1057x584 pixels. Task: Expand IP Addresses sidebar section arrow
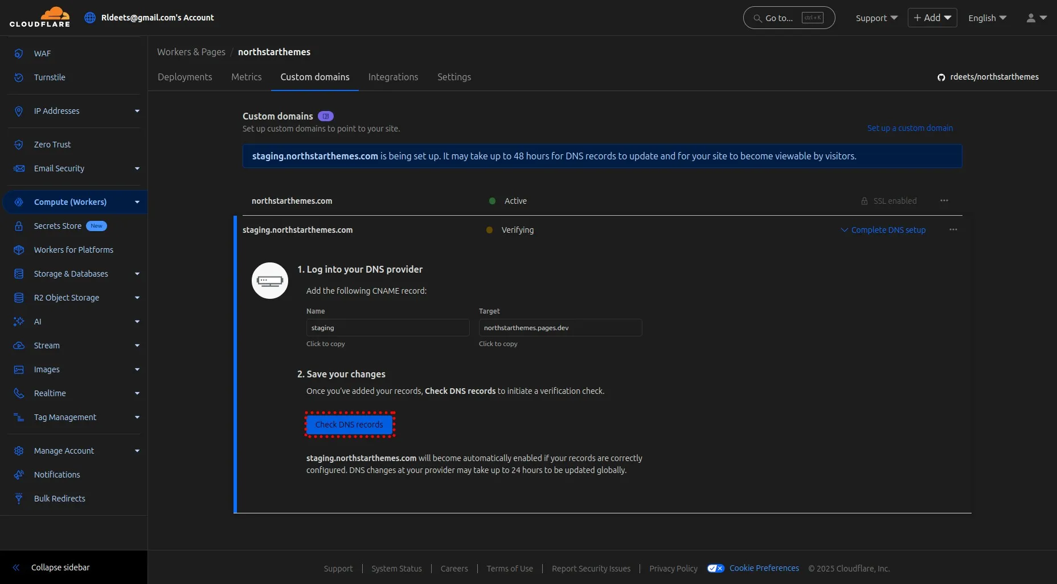137,111
